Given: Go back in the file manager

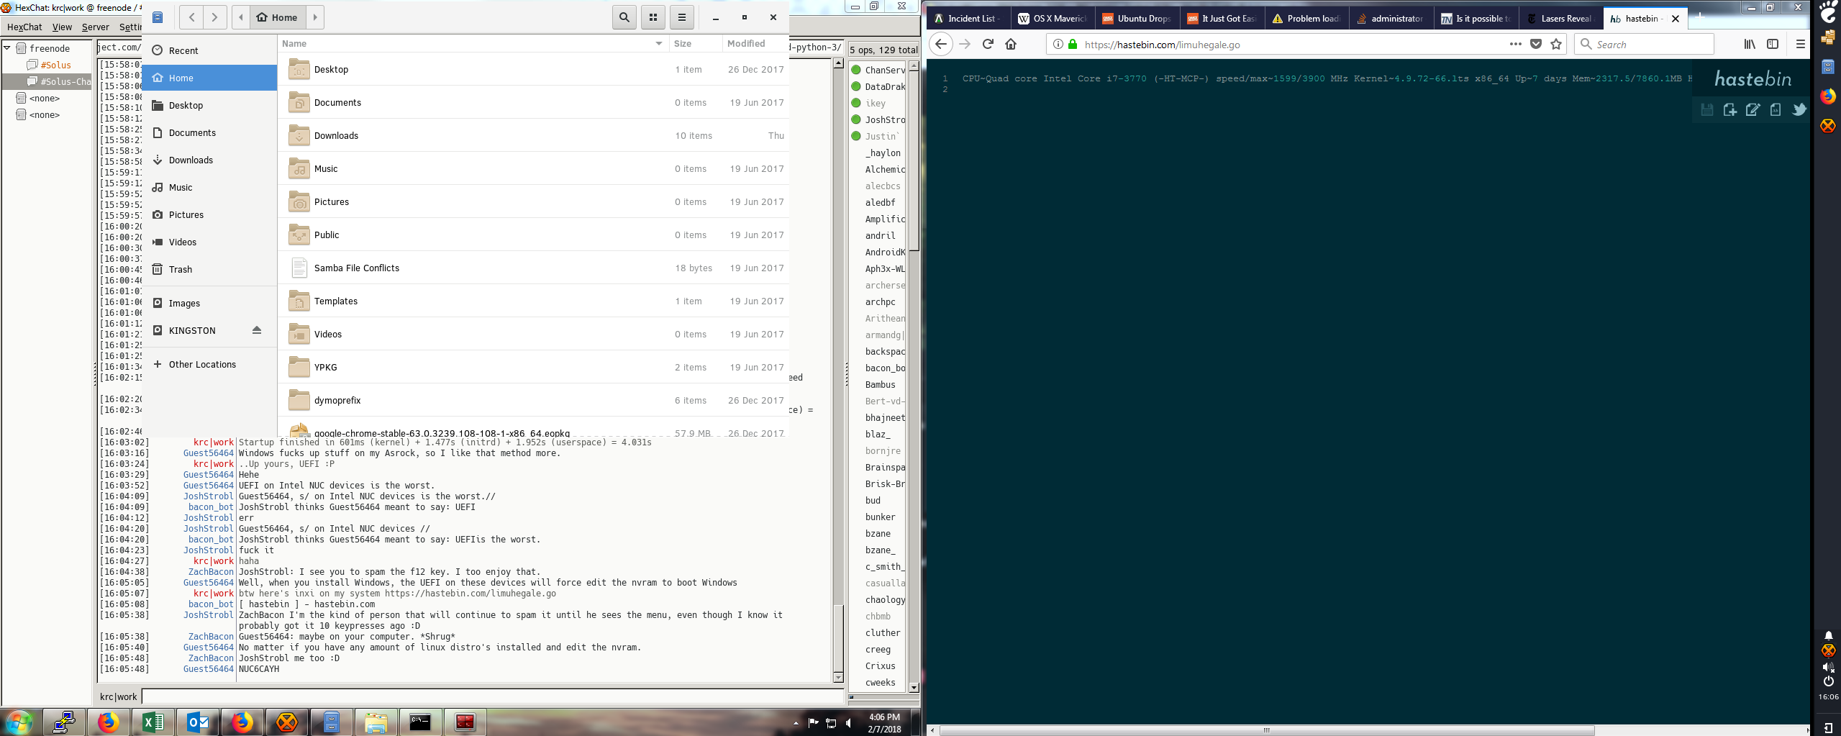Looking at the screenshot, I should pos(191,17).
